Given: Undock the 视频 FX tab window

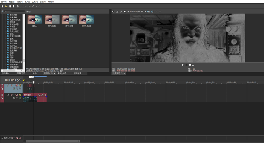Looking at the screenshot, I should point(52,73).
